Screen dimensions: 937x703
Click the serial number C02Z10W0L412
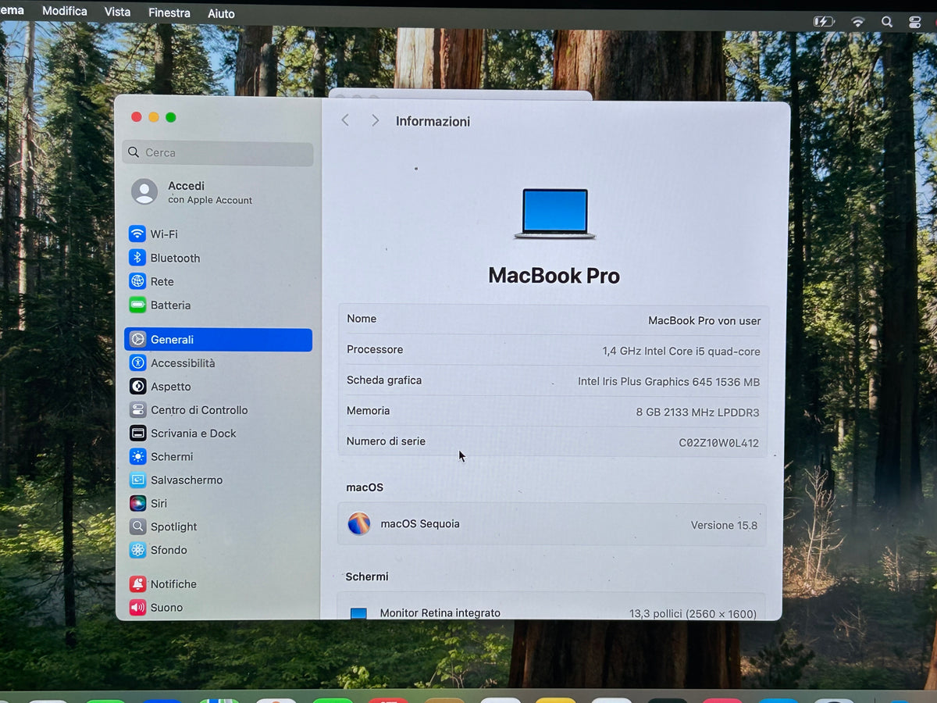tap(718, 443)
